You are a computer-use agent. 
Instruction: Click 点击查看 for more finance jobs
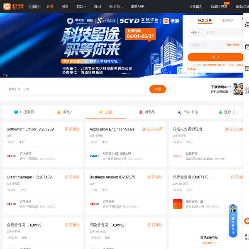pos(209,243)
